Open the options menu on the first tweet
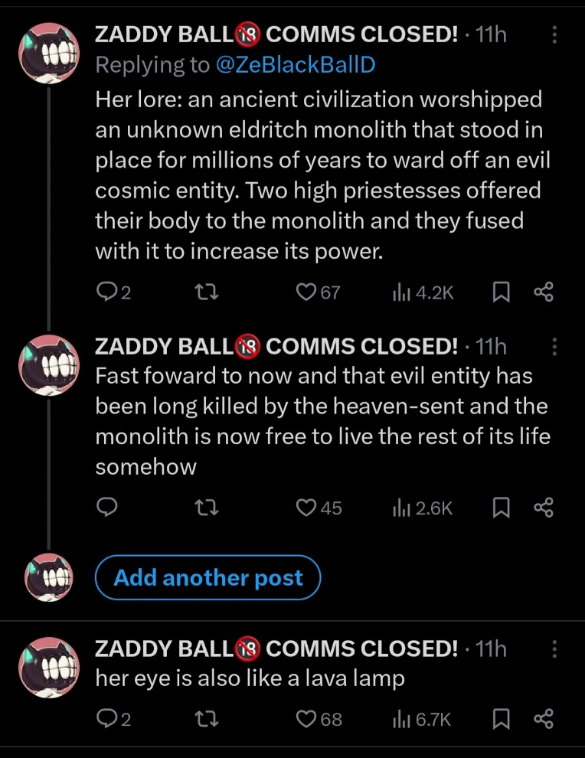This screenshot has width=585, height=758. [x=554, y=34]
